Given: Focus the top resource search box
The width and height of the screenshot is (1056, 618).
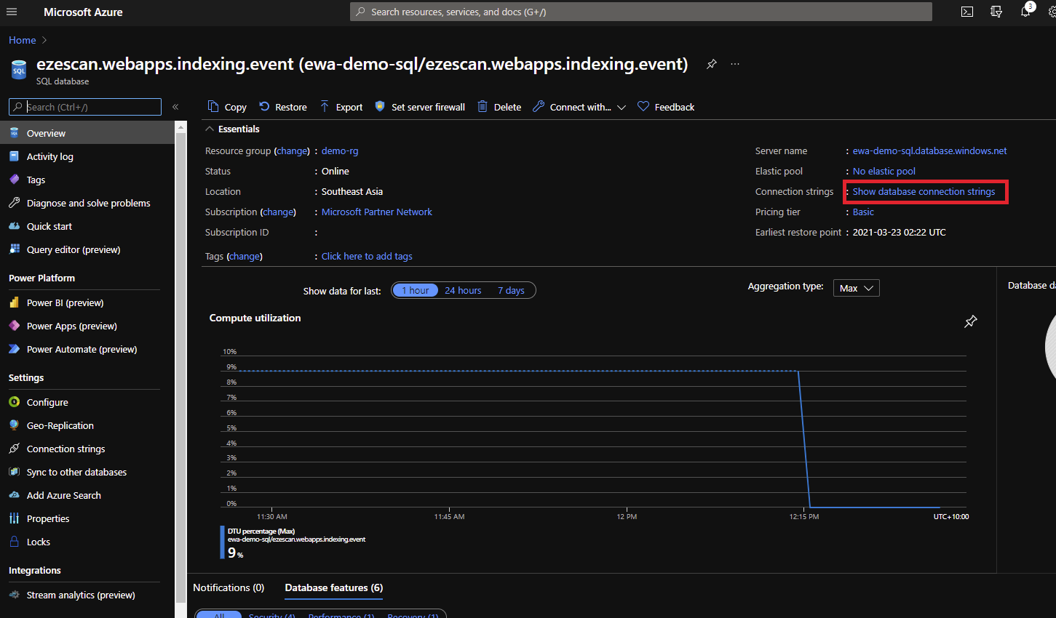Looking at the screenshot, I should click(x=640, y=12).
